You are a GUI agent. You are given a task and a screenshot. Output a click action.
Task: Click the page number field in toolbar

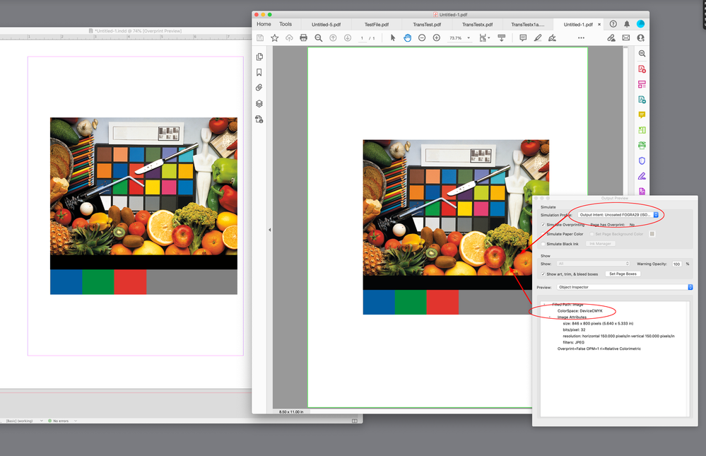click(x=362, y=38)
